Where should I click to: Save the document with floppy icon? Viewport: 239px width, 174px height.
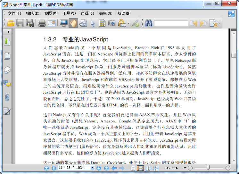click(20, 23)
